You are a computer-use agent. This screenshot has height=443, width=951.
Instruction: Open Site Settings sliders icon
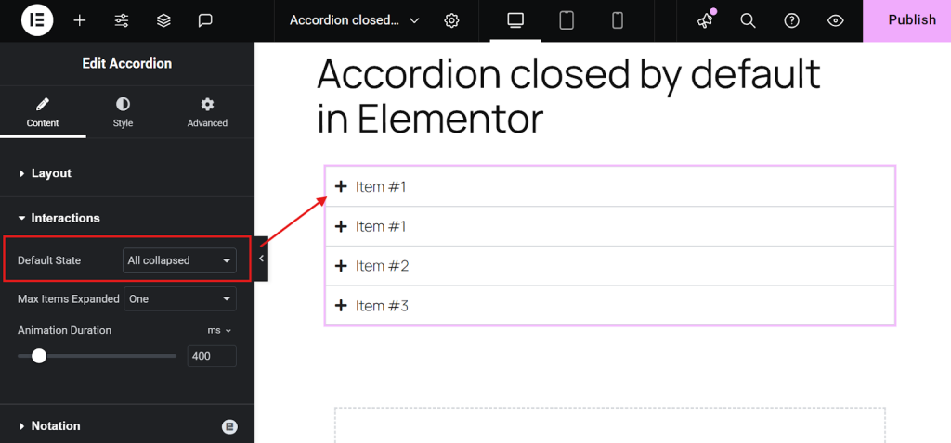pyautogui.click(x=122, y=20)
